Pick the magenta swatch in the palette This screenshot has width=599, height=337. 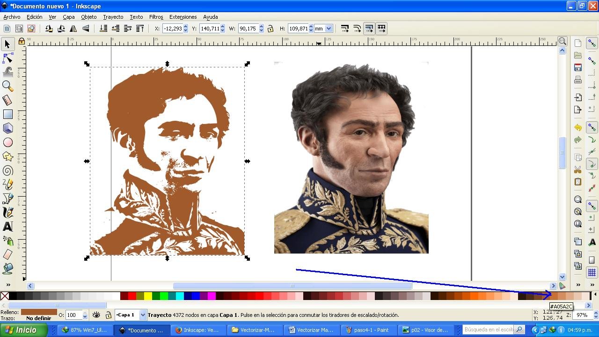tap(212, 295)
